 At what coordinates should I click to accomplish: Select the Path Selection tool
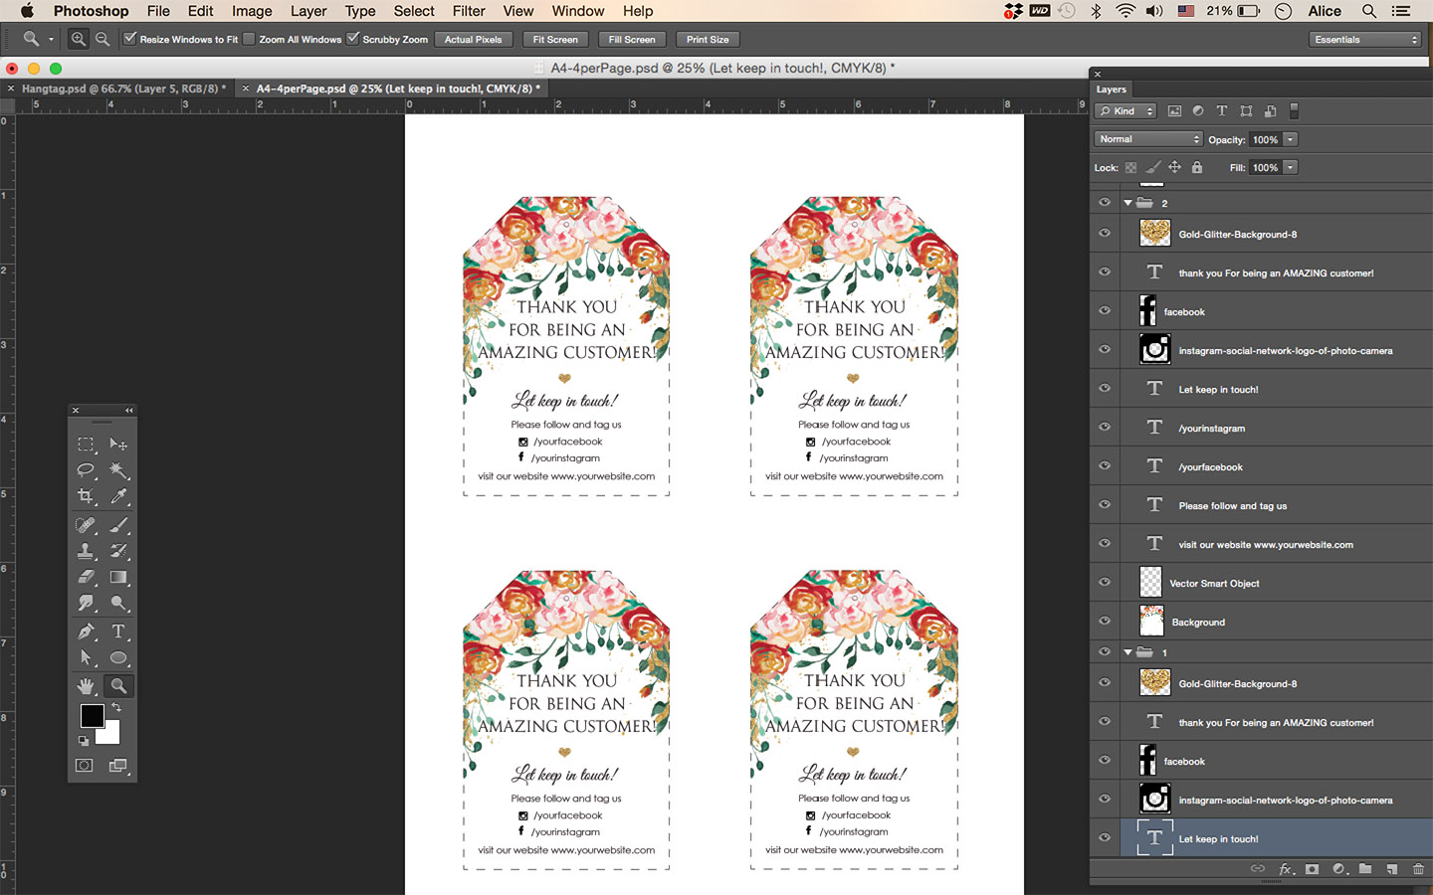(86, 657)
